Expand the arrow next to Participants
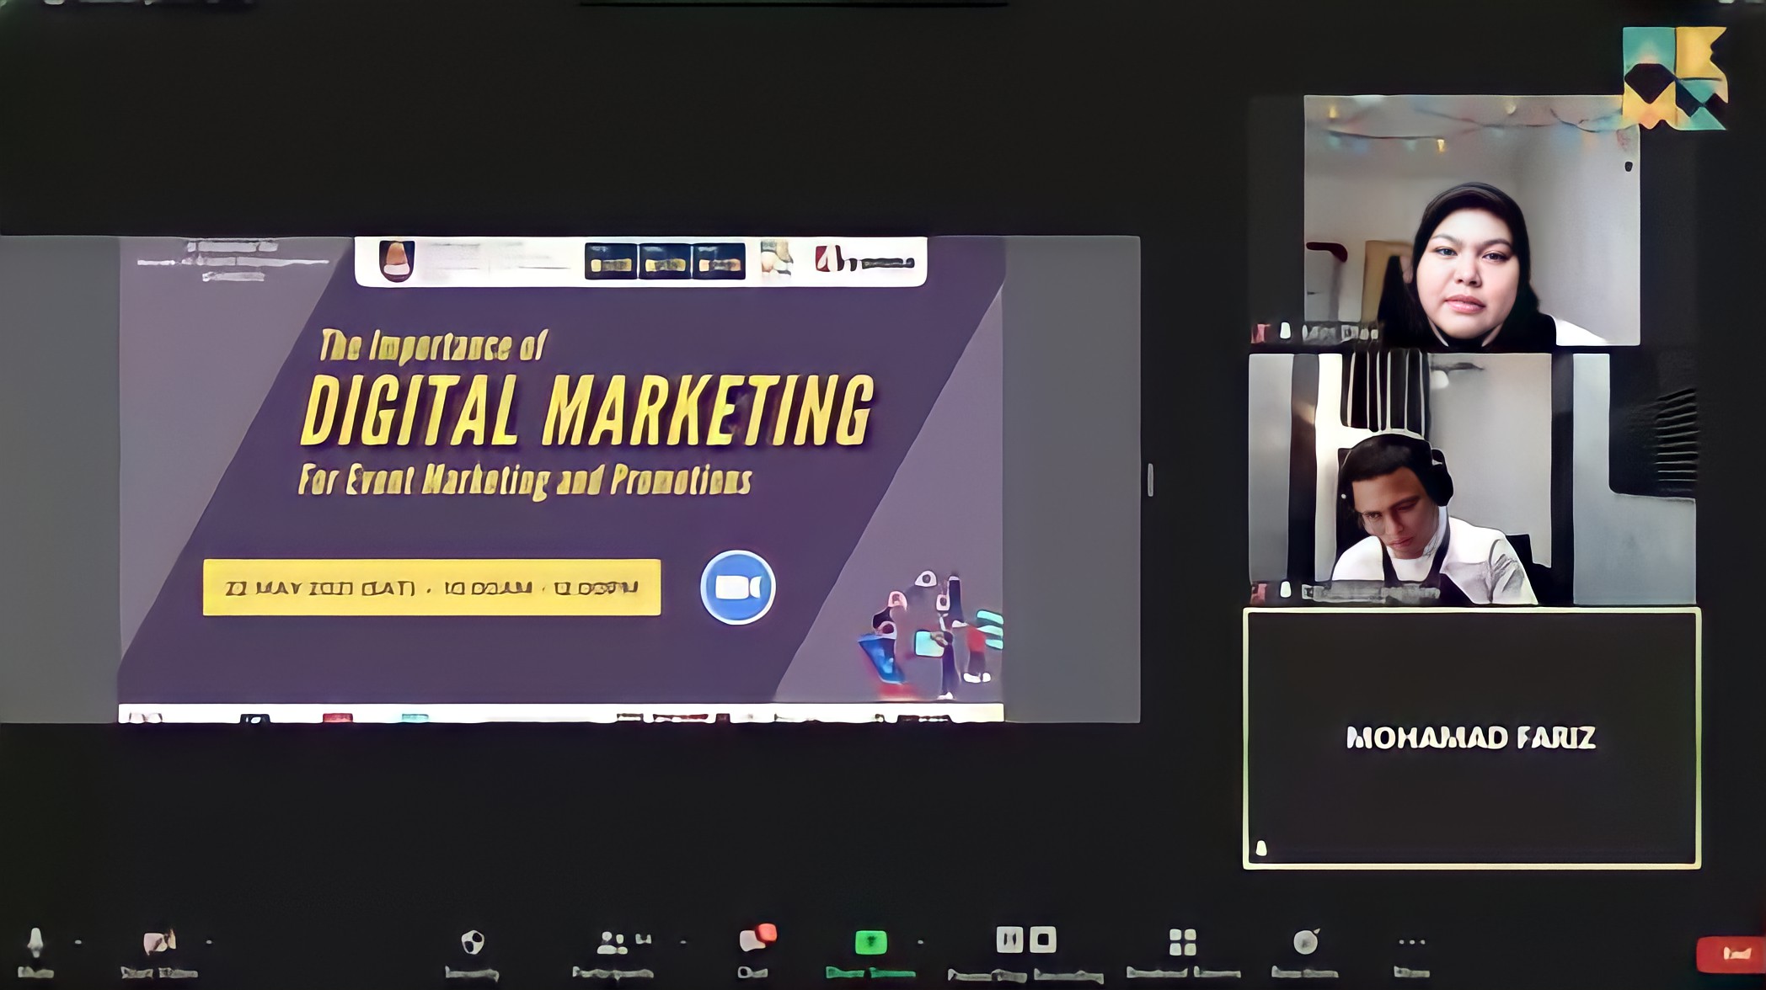1766x990 pixels. 682,942
